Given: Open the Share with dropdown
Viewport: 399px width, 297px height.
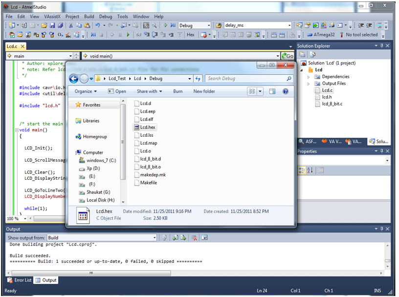Looking at the screenshot, I should click(x=149, y=91).
